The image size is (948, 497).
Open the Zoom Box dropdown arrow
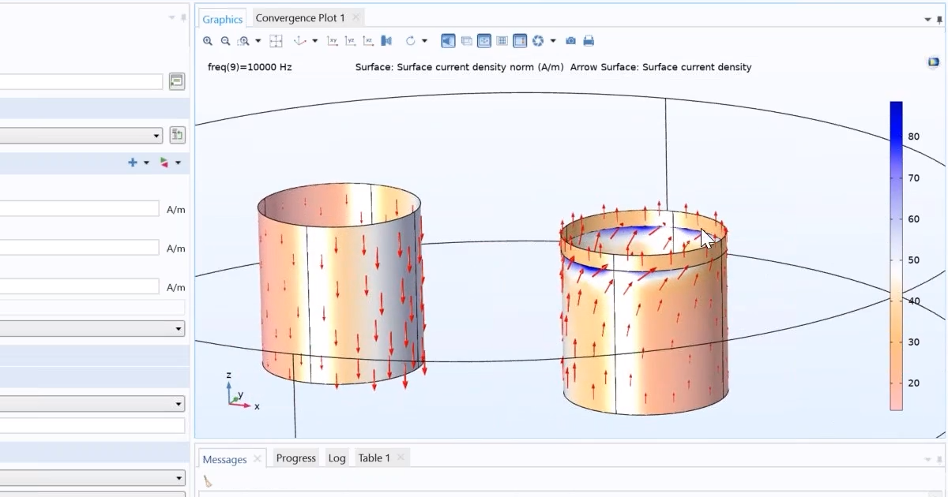coord(258,40)
